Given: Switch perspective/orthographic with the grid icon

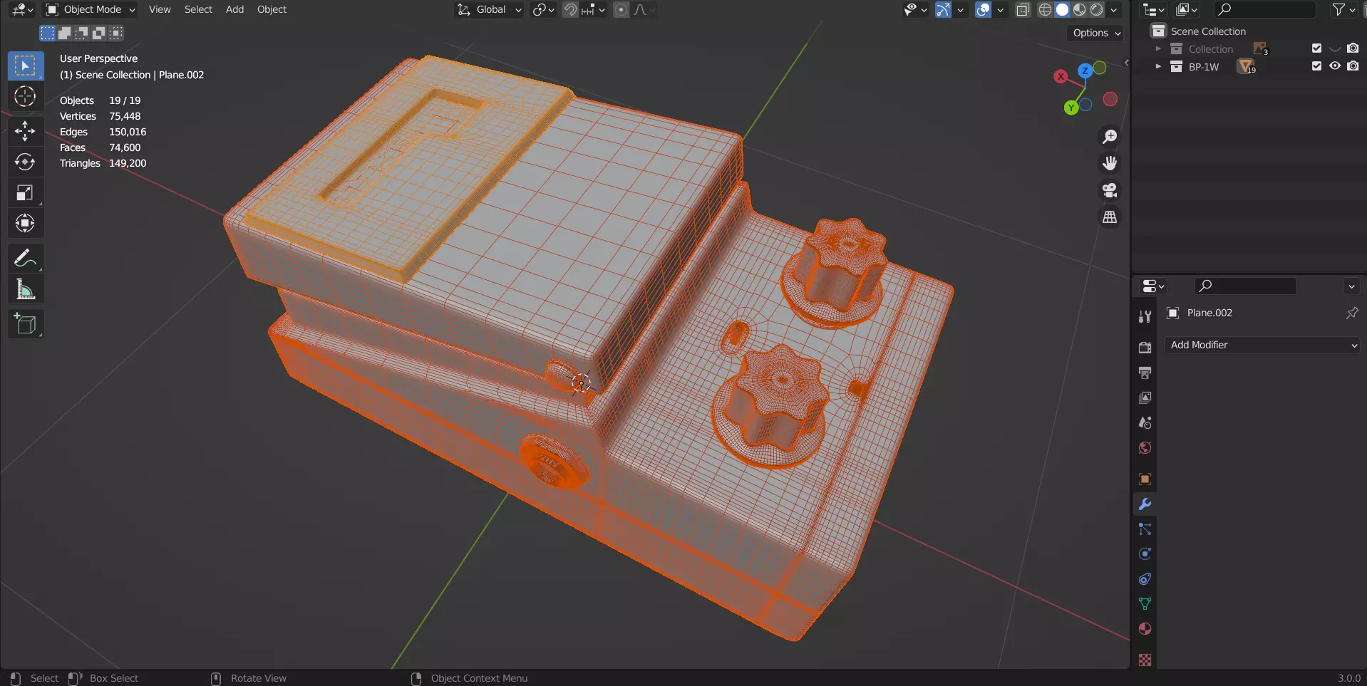Looking at the screenshot, I should tap(1110, 217).
